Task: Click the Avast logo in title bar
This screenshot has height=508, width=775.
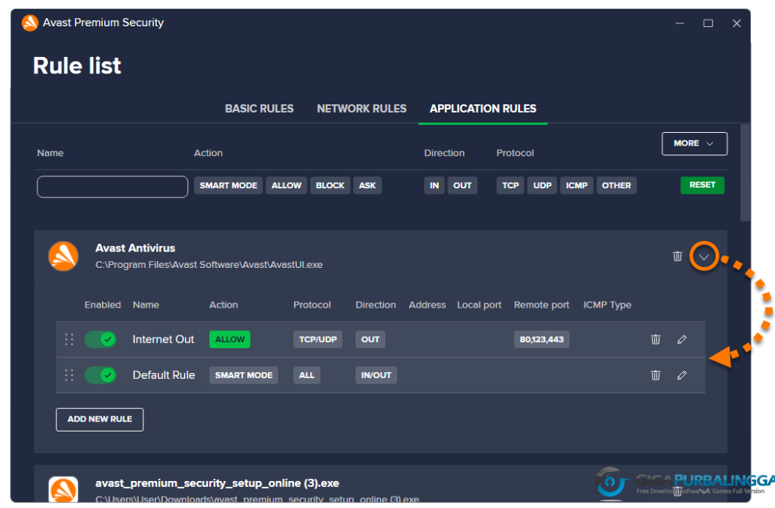Action: point(30,23)
